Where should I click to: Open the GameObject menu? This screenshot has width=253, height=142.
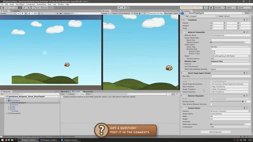click(x=20, y=4)
